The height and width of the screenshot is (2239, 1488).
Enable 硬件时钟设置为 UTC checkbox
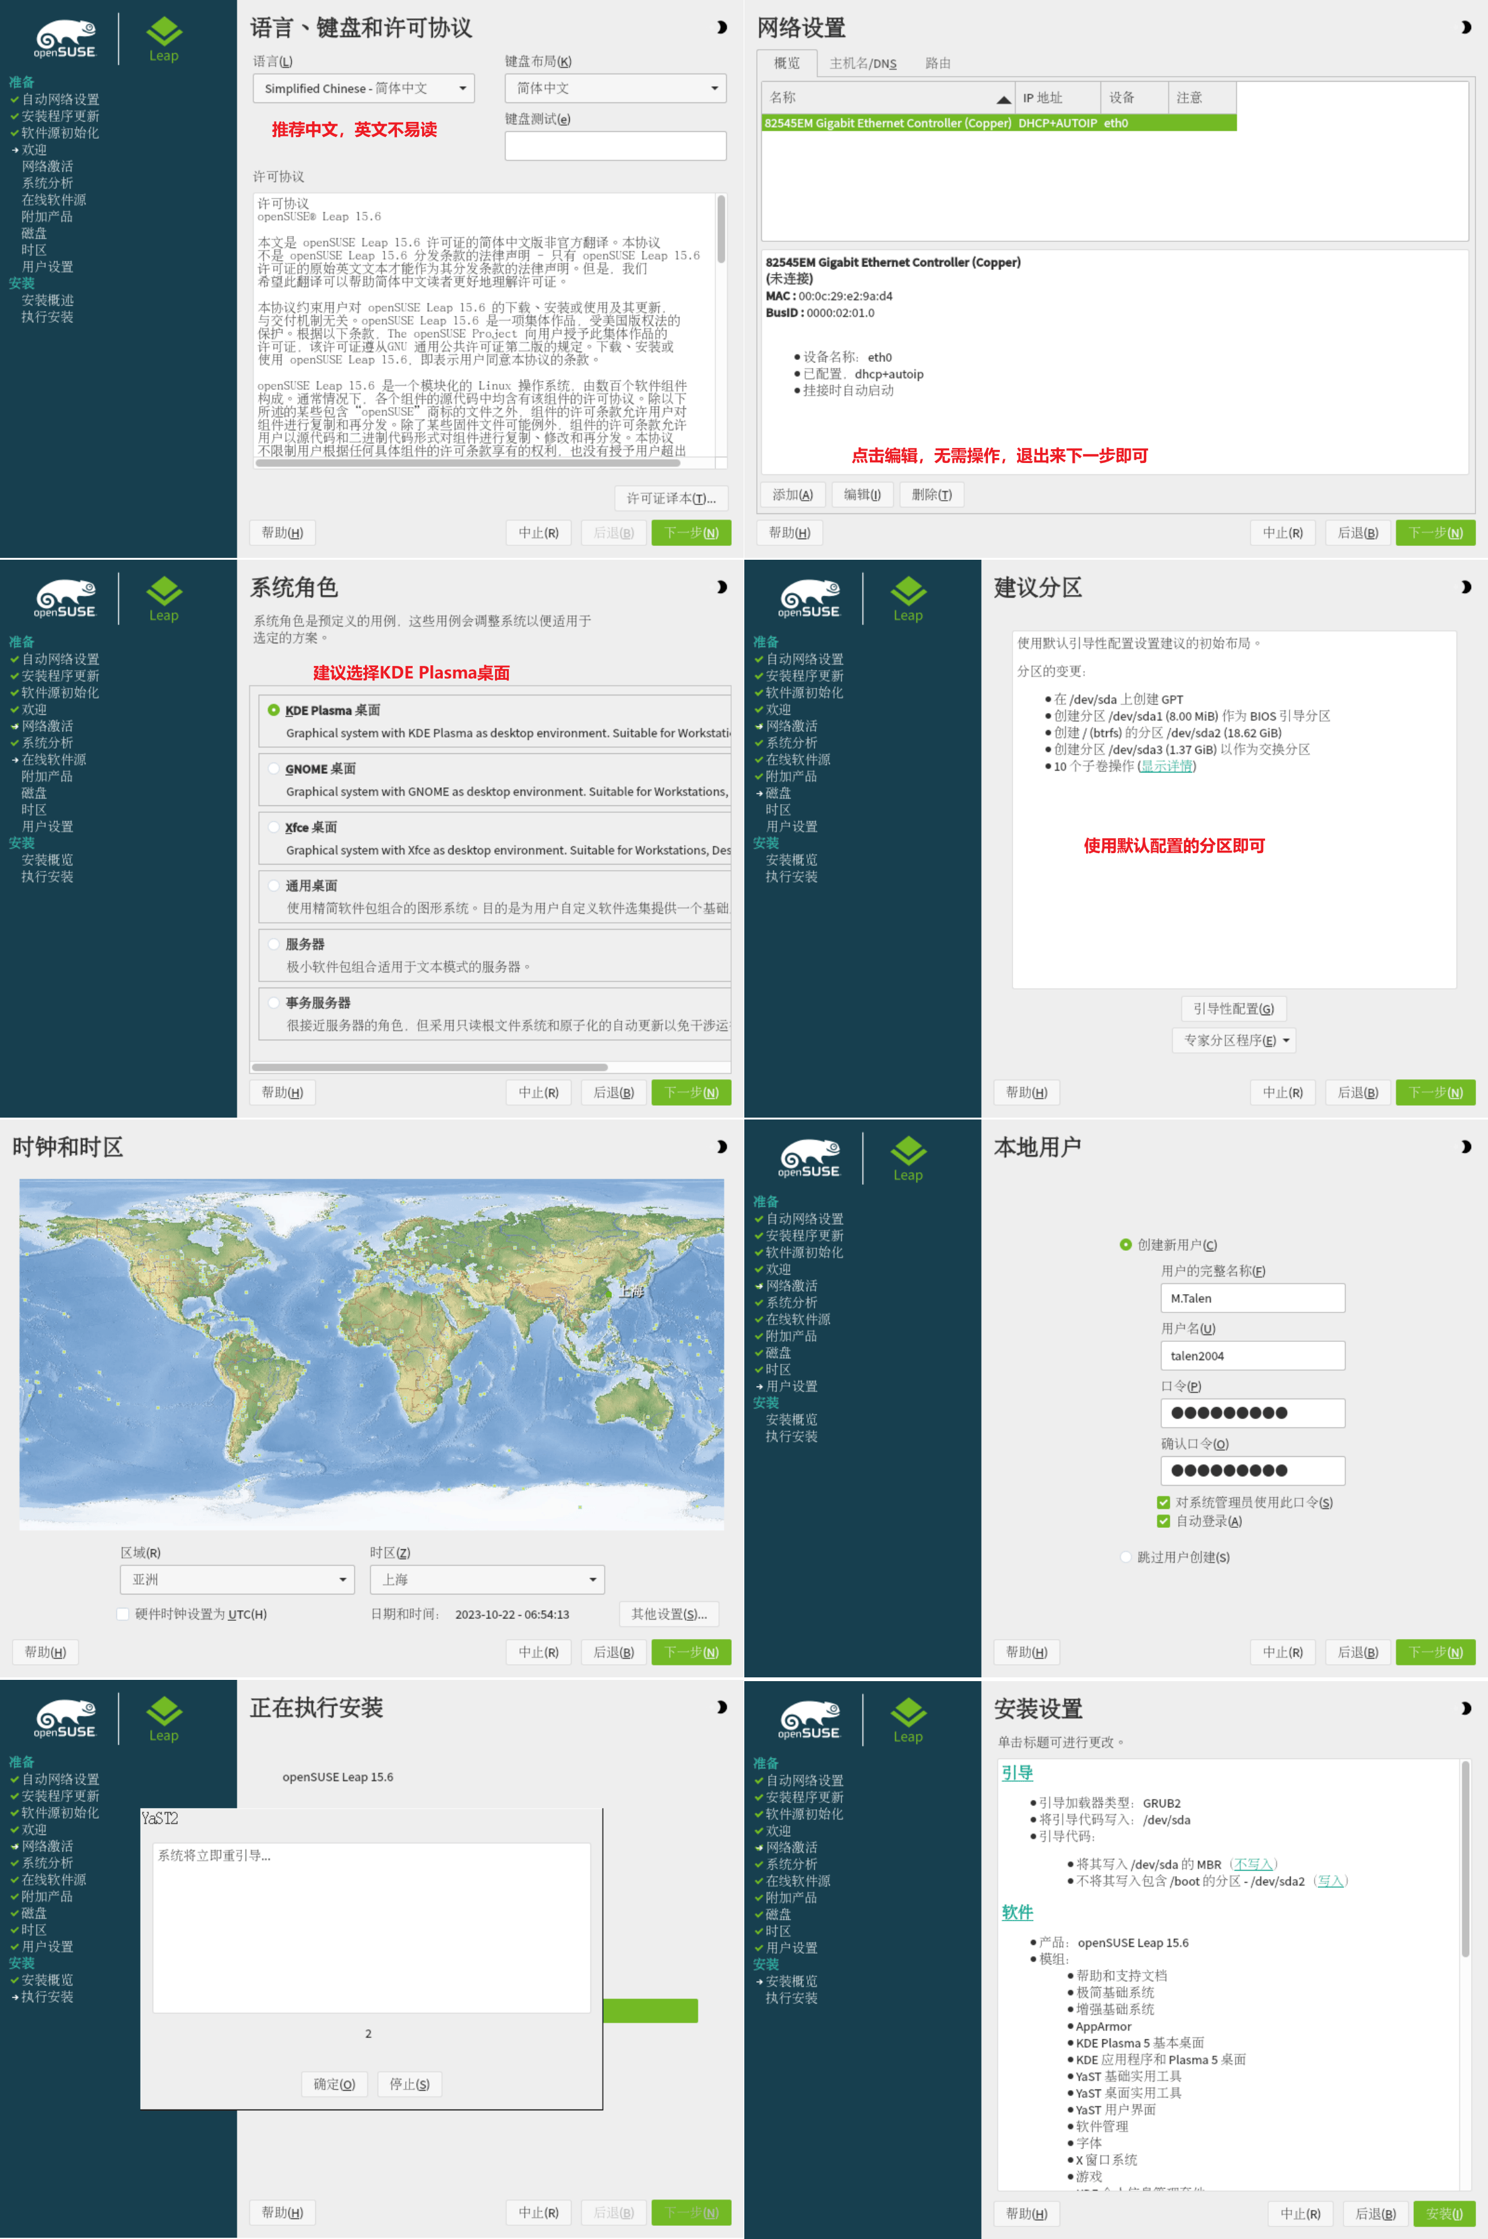coord(122,1613)
